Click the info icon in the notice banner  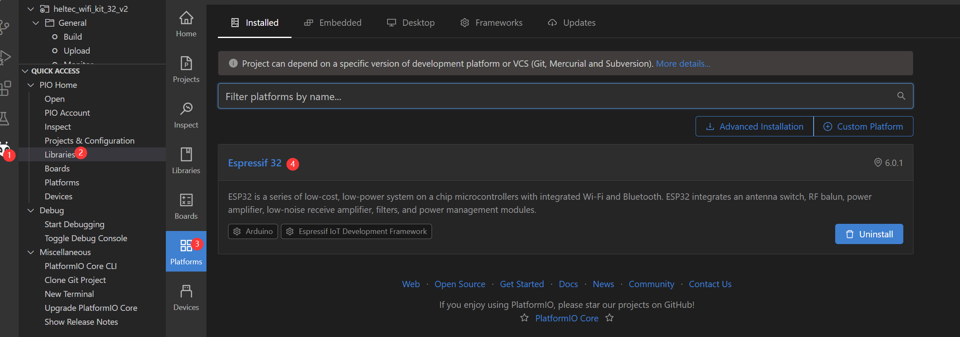(233, 63)
